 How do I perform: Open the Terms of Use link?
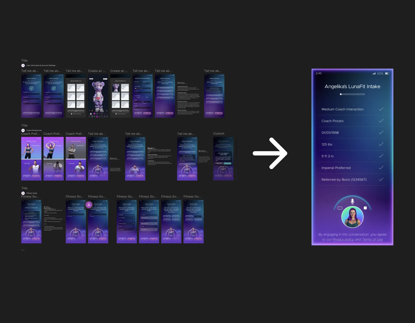click(x=372, y=239)
